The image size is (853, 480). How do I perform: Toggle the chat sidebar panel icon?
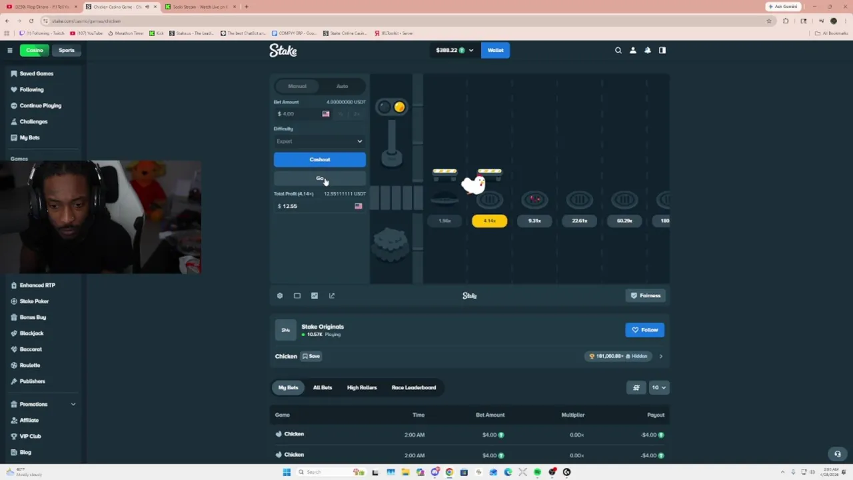click(x=662, y=50)
